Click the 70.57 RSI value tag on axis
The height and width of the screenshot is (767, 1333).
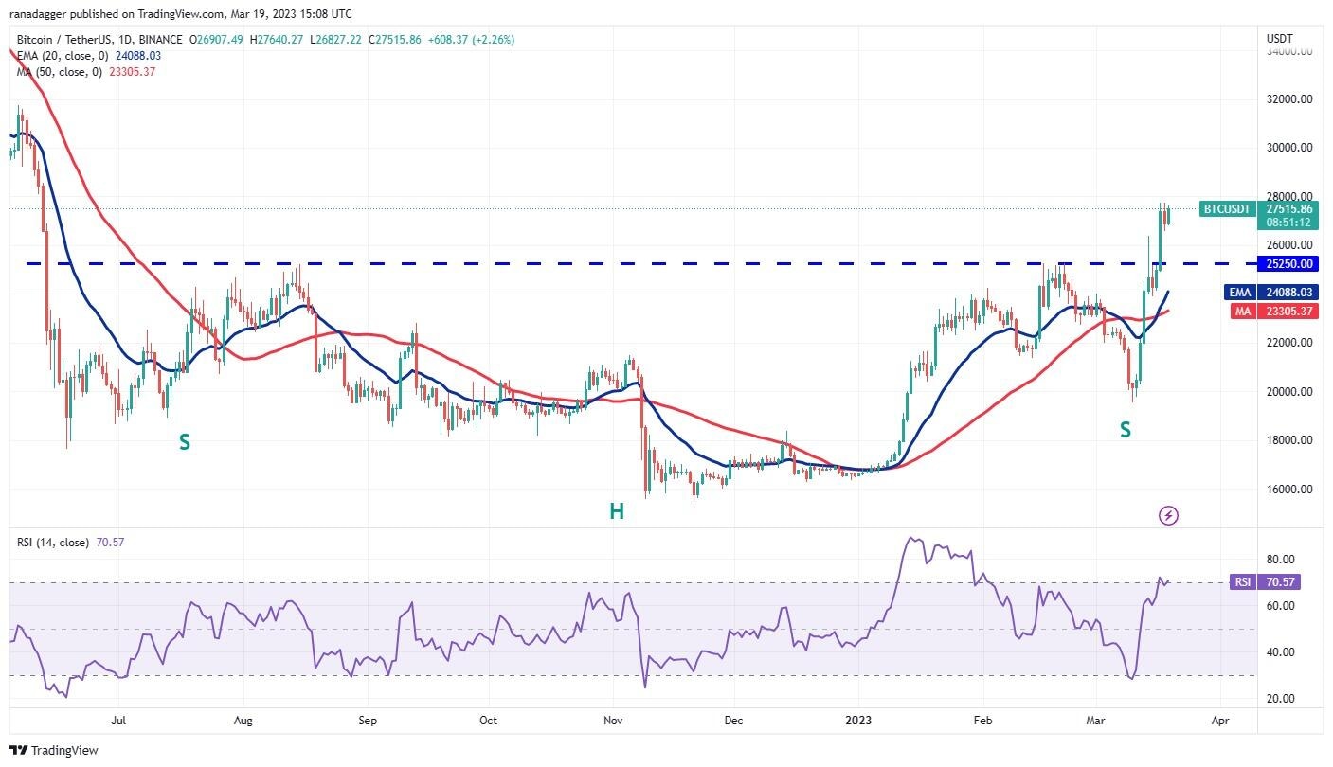1278,582
